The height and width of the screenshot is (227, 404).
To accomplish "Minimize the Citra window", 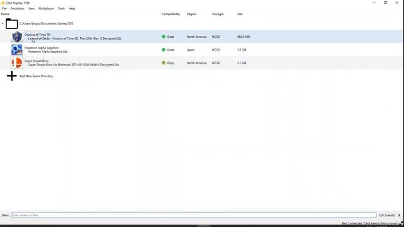I will (374, 3).
